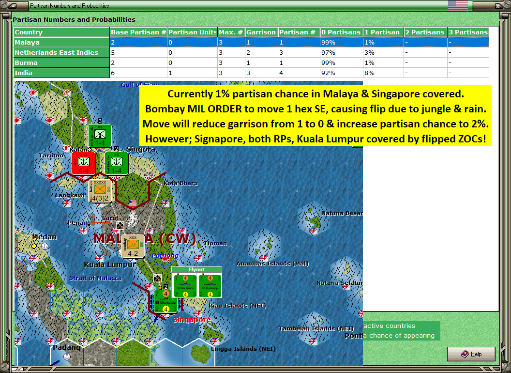Select BB New Mexico in the Flyout
Screen dimensions: 511x373
click(185, 286)
